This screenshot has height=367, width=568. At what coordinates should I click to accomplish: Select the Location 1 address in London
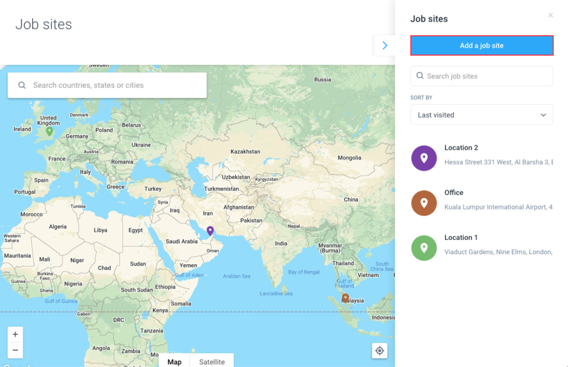click(498, 252)
